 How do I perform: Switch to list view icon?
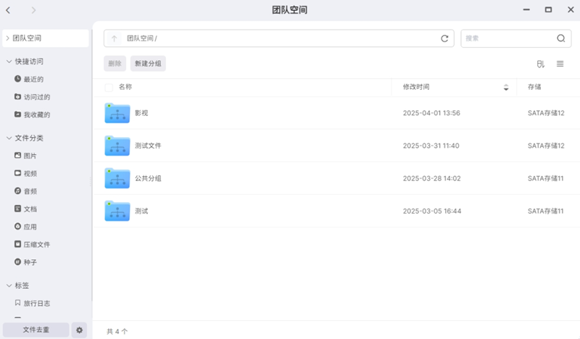click(x=560, y=64)
